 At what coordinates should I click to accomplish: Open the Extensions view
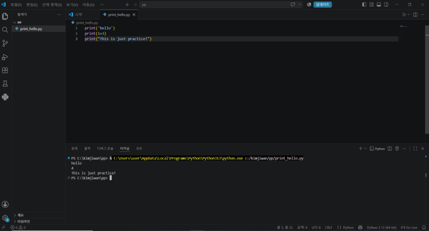pos(5,70)
